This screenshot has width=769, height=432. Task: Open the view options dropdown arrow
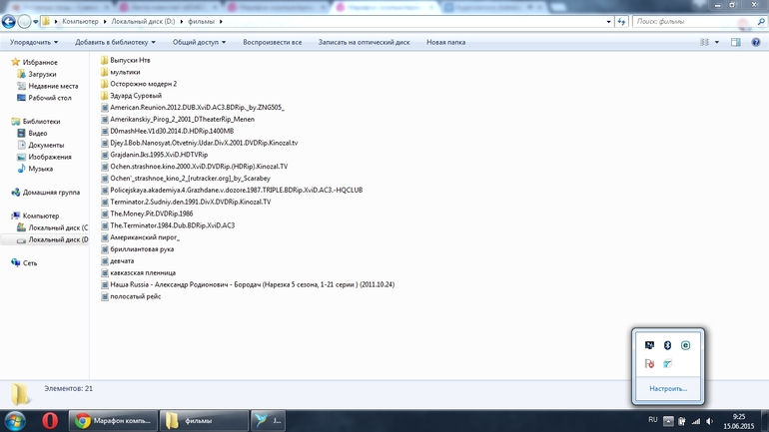click(x=716, y=42)
